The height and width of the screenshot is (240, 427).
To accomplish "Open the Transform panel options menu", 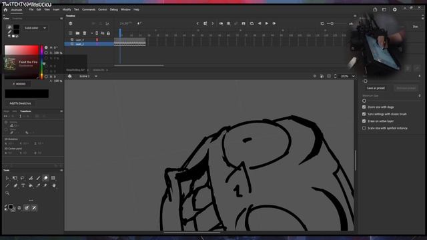I will (x=61, y=111).
